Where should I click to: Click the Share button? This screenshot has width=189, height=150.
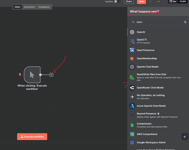point(129,1)
